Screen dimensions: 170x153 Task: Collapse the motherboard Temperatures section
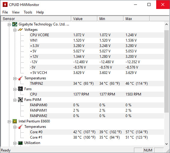15,78
